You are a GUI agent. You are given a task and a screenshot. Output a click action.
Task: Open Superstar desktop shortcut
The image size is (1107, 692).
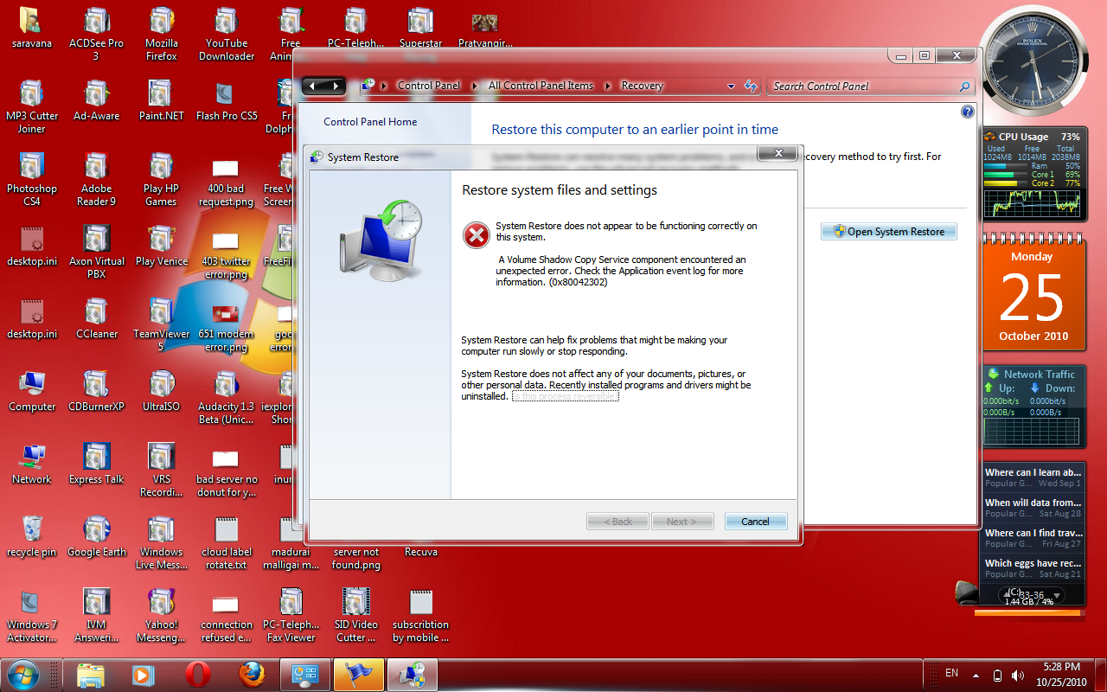point(421,28)
